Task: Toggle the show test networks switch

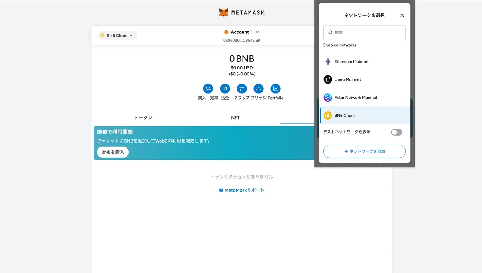Action: [396, 132]
